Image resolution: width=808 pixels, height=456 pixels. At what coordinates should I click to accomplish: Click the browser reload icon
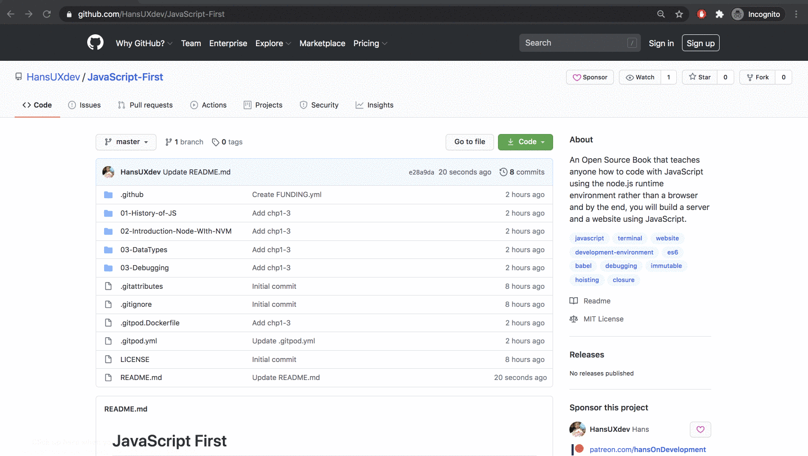point(47,14)
